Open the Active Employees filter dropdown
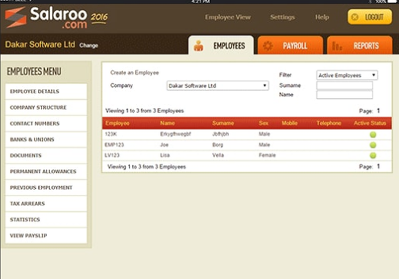Screen dimensions: 399x279 (x=346, y=75)
